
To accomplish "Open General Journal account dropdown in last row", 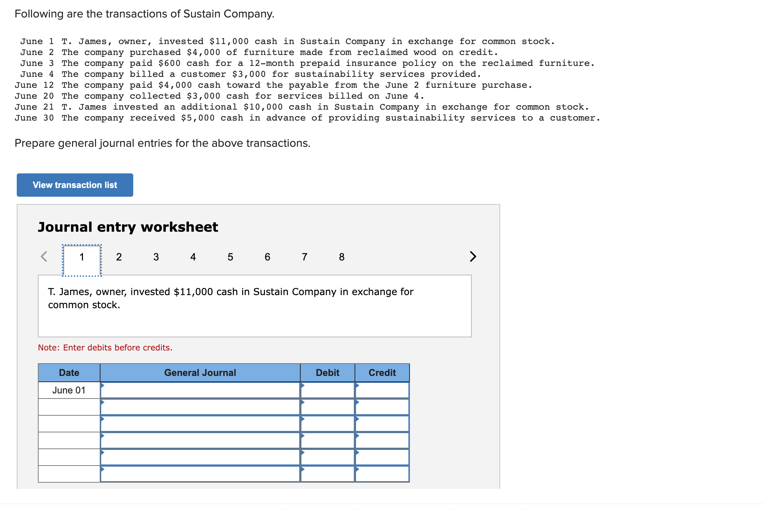I will tap(200, 474).
